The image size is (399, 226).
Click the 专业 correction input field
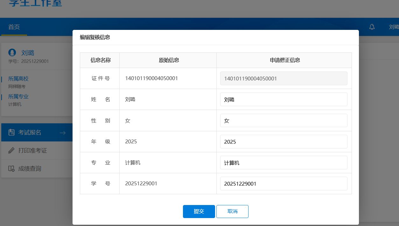click(x=283, y=163)
